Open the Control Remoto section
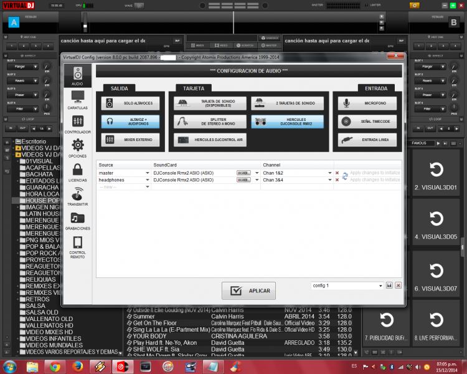 [x=78, y=246]
